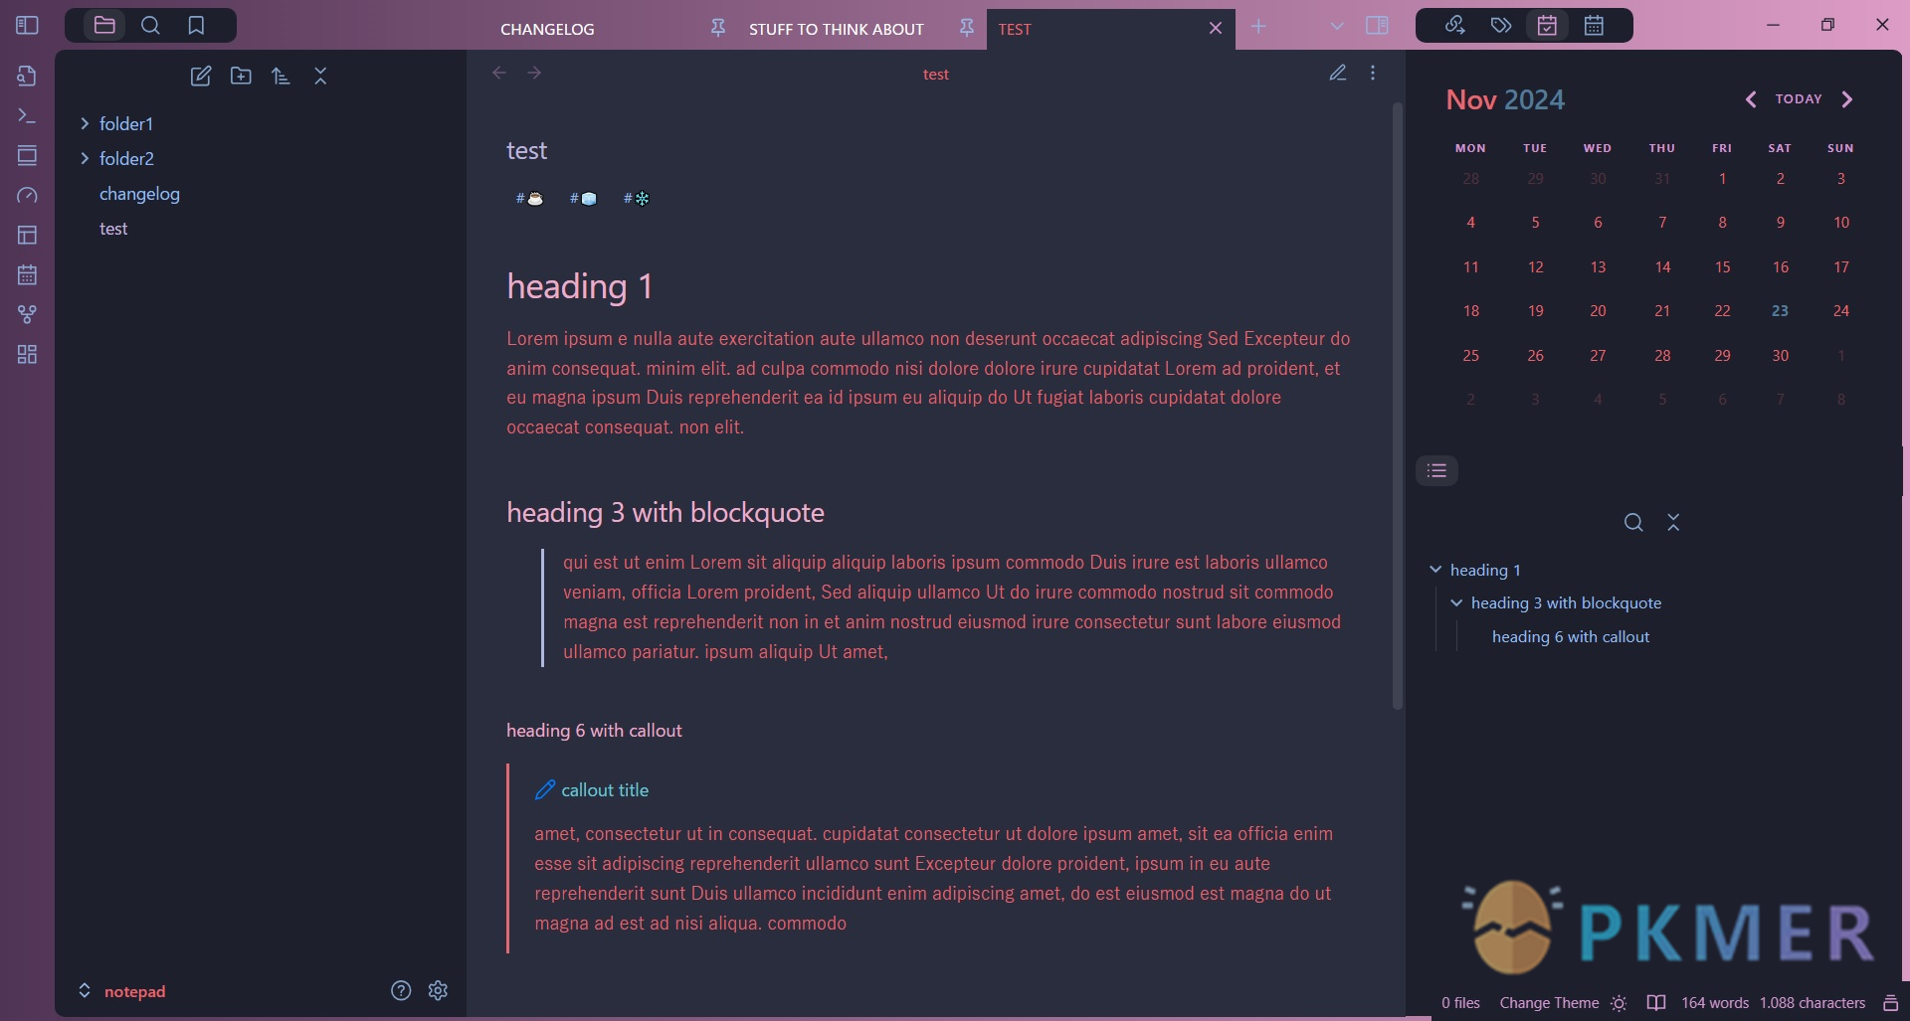
Task: Open the command palette terminal icon
Action: [x=27, y=116]
